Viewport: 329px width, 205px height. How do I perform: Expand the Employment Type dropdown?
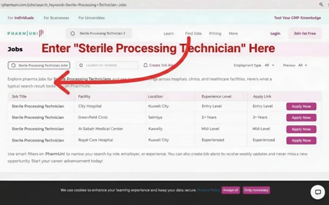(x=269, y=65)
